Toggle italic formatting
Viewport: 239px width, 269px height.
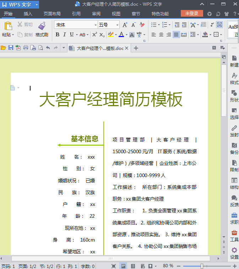[65, 35]
